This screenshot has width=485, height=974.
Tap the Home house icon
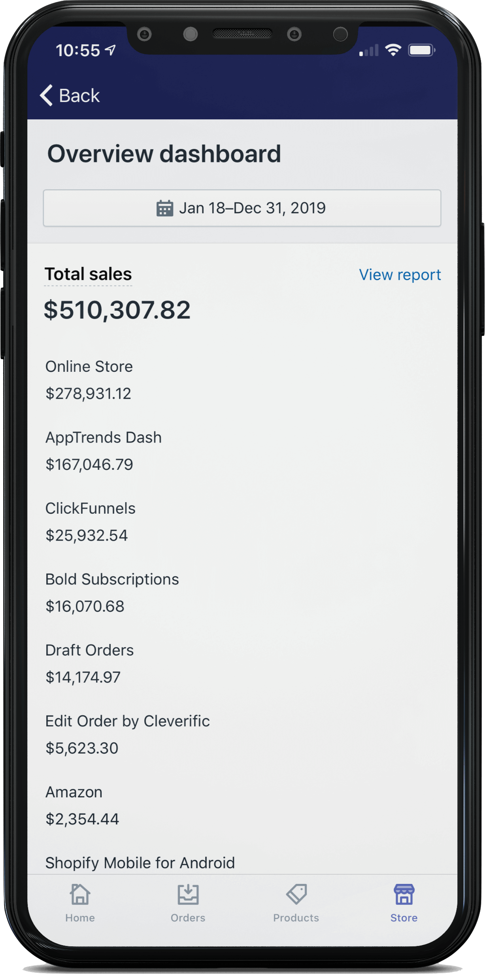[x=80, y=894]
